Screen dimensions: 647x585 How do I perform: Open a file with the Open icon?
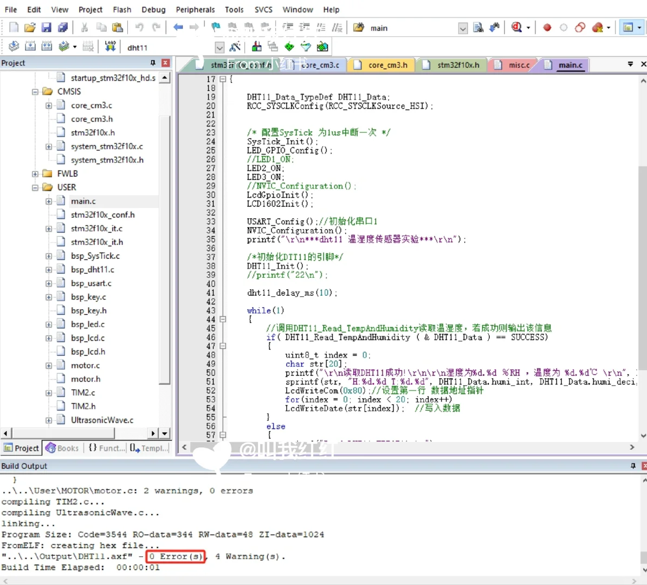pyautogui.click(x=30, y=28)
